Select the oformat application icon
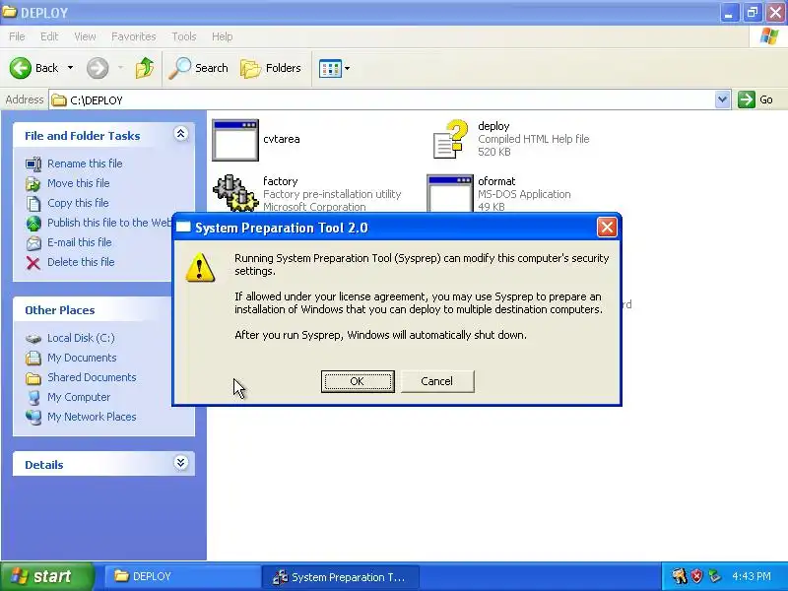Image resolution: width=788 pixels, height=591 pixels. [450, 193]
